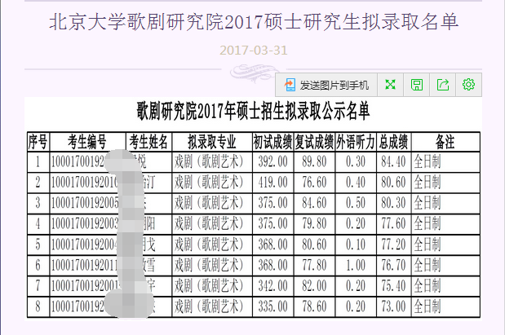Click 全日制 in the row with total 73.00
The image size is (505, 335).
pos(427,306)
